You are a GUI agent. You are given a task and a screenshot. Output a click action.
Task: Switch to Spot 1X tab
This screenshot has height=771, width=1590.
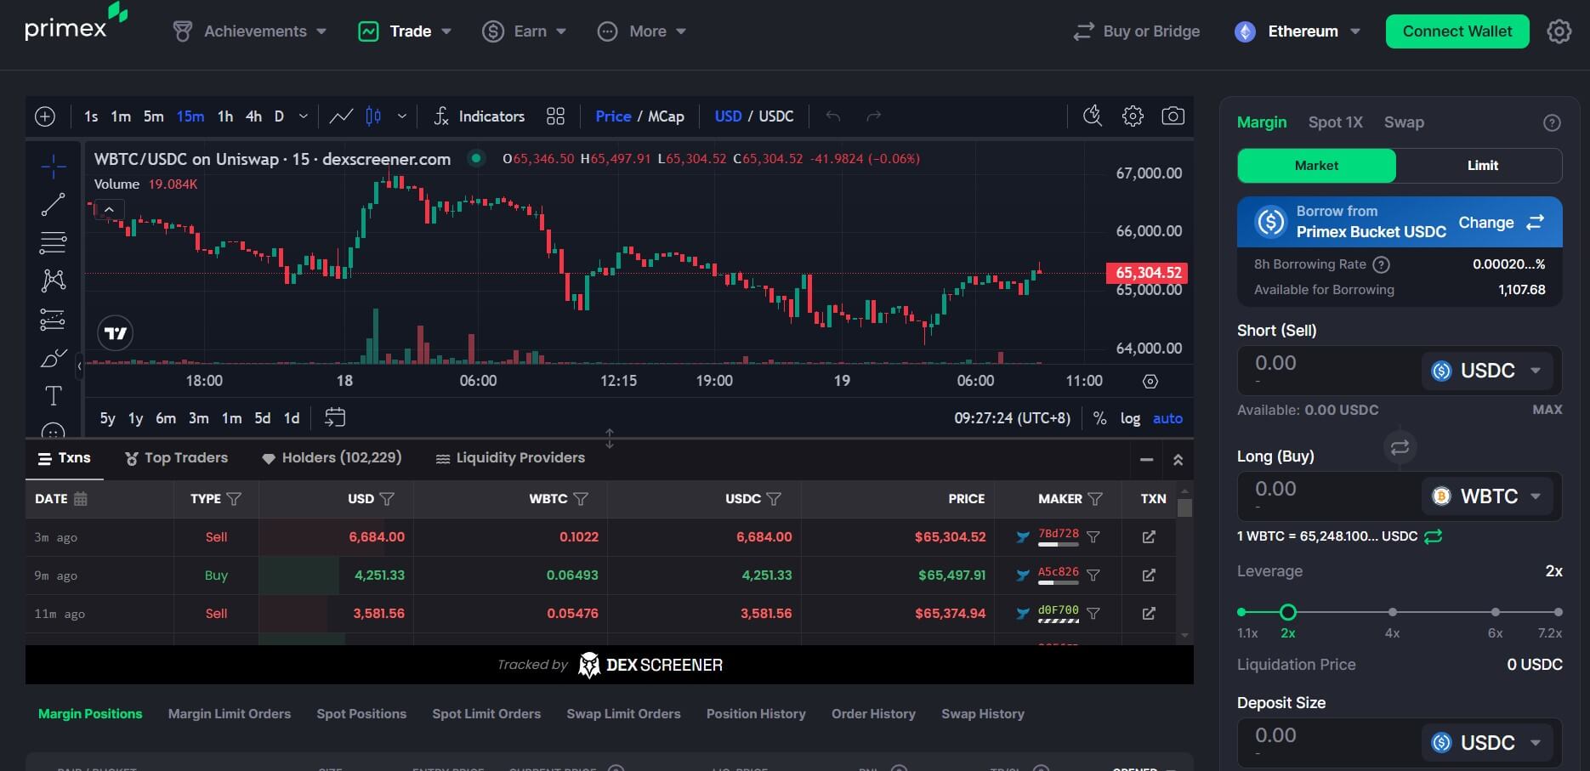coord(1335,122)
